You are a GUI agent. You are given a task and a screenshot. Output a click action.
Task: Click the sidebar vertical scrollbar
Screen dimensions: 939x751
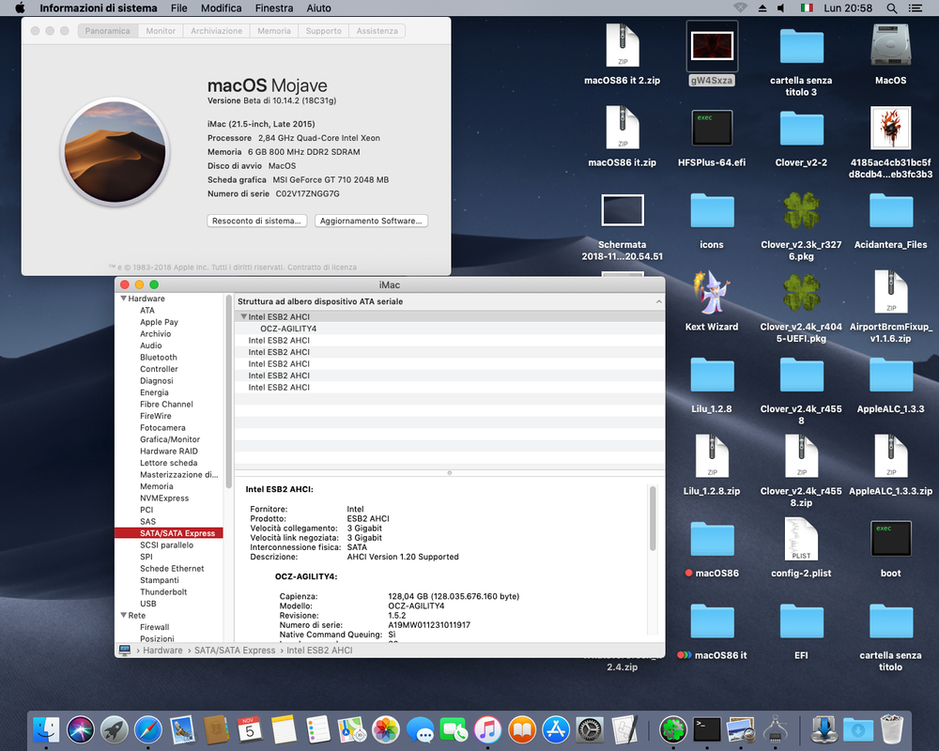click(x=228, y=391)
